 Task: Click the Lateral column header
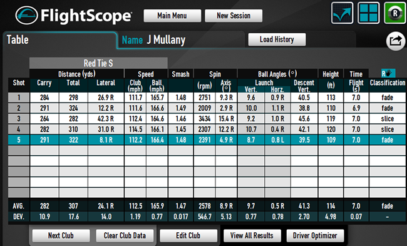[x=106, y=83]
